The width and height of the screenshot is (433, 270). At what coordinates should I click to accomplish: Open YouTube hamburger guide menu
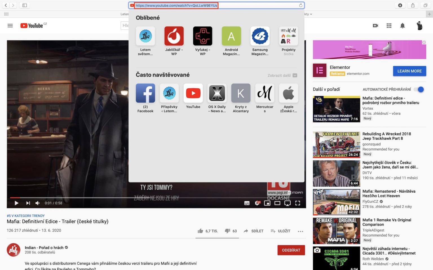[10, 26]
